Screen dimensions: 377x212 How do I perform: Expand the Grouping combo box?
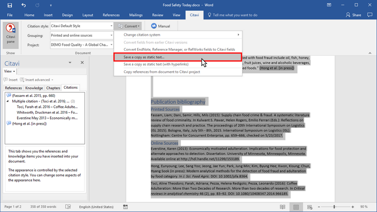111,35
